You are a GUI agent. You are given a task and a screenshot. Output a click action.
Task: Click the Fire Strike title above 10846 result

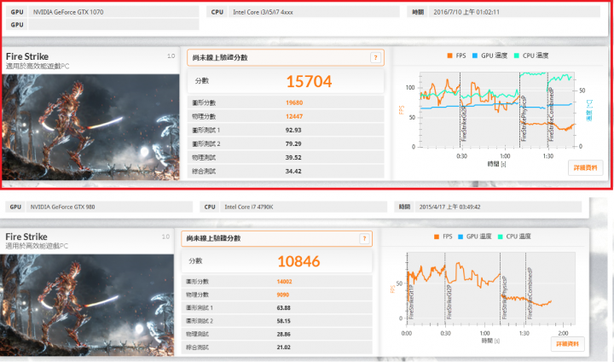tap(26, 236)
